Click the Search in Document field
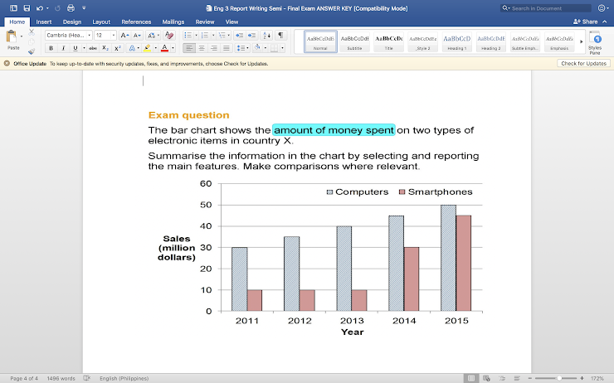This screenshot has width=614, height=383. coord(546,8)
